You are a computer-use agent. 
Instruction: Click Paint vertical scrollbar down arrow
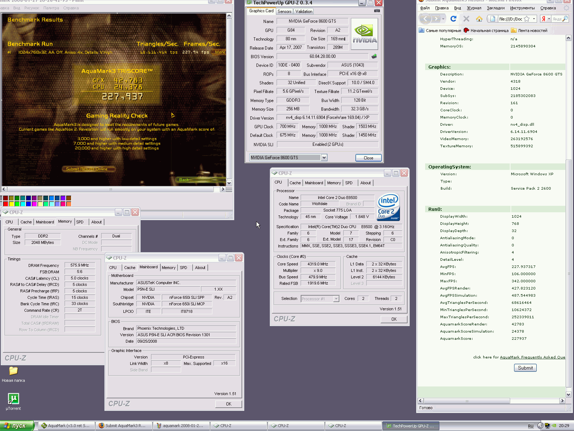tap(229, 182)
